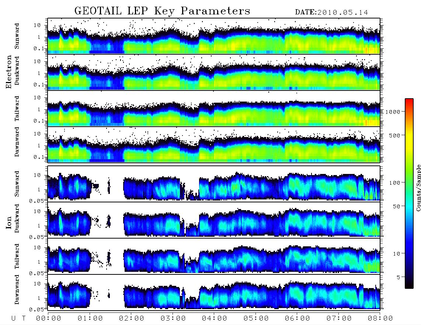Click the '500' colorbar tick label
This screenshot has width=421, height=325.
pyautogui.click(x=394, y=135)
